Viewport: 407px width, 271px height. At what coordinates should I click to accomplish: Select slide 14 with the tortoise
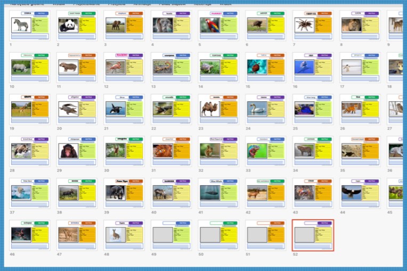coord(218,68)
